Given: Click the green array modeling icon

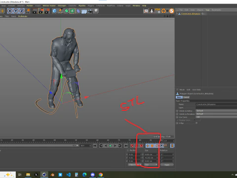Looking at the screenshot, I should [72, 11].
